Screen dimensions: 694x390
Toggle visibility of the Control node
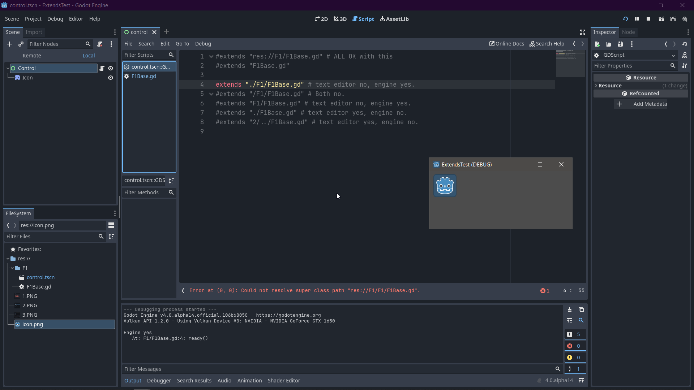tap(111, 68)
